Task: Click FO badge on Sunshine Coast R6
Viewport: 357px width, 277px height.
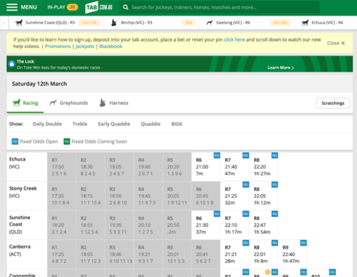Action: pos(217,214)
